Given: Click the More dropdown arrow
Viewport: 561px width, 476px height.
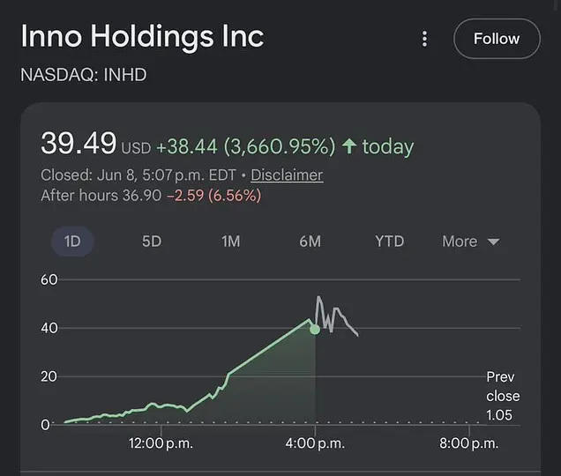Looking at the screenshot, I should click(x=494, y=242).
